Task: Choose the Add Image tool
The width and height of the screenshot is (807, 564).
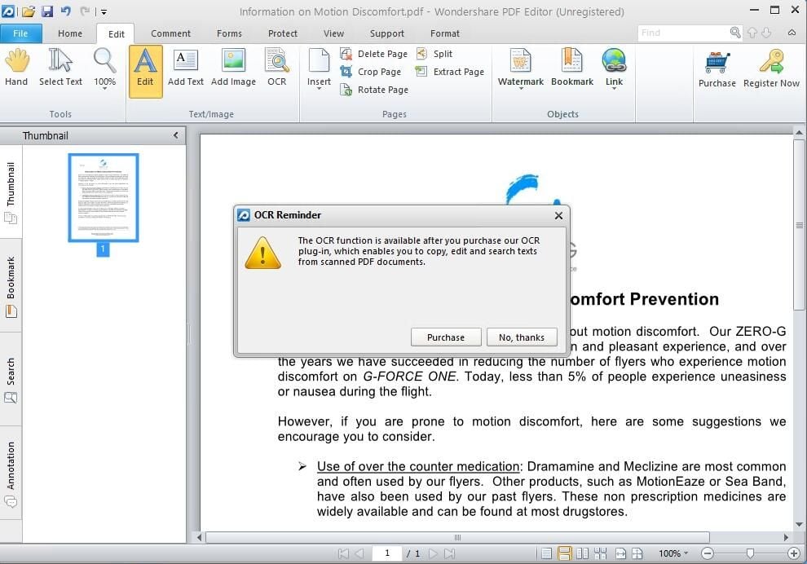Action: point(233,68)
